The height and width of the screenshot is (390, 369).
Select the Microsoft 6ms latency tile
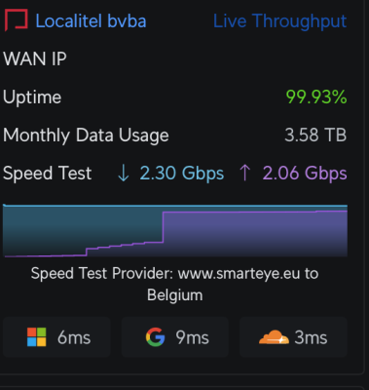coord(56,337)
